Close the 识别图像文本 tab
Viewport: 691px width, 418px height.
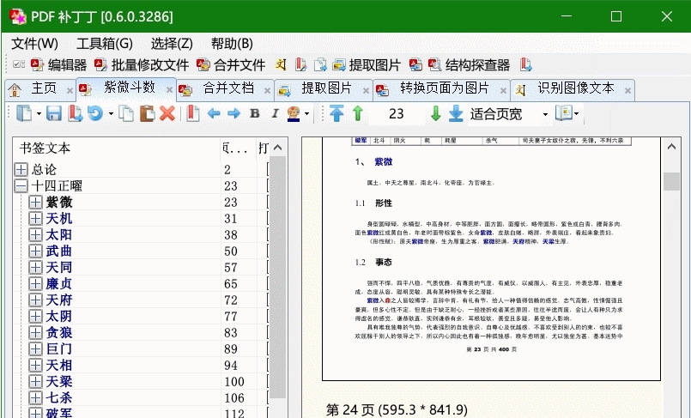[627, 91]
